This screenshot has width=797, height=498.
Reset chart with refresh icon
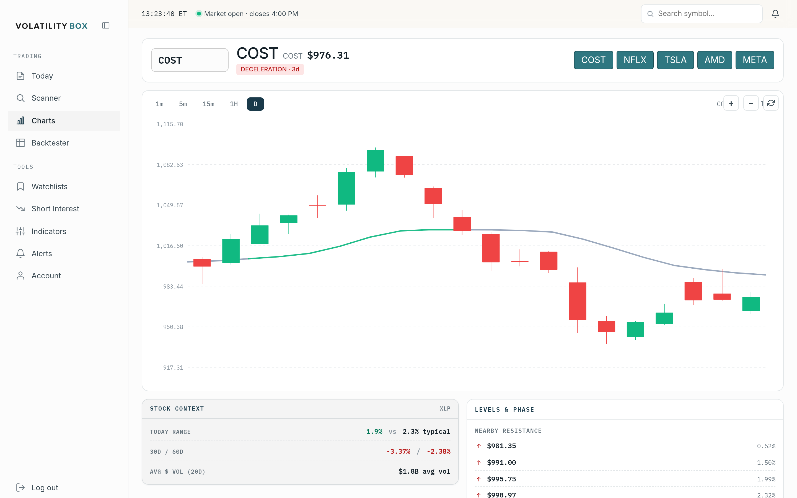[771, 103]
